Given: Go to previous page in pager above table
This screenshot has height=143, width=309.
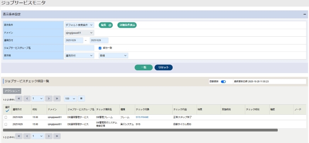Looking at the screenshot, I should click(27, 99).
